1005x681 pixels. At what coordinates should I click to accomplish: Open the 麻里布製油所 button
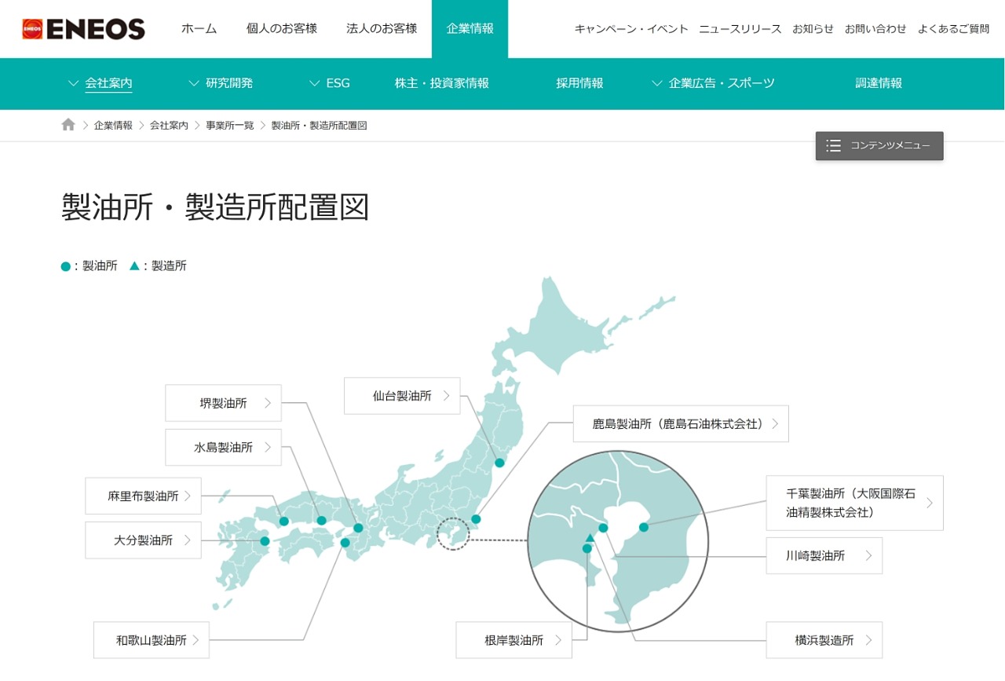(x=143, y=496)
